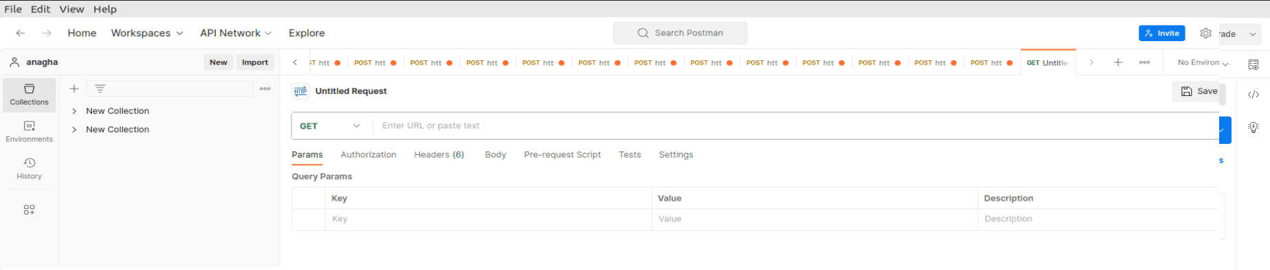This screenshot has width=1270, height=270.
Task: Create a new collection with plus icon
Action: [74, 88]
